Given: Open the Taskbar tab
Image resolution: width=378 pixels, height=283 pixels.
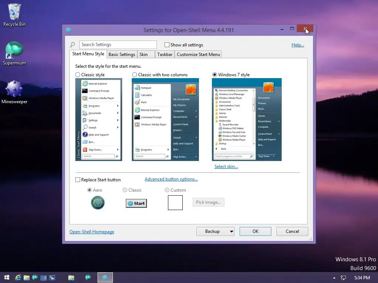Looking at the screenshot, I should 165,55.
